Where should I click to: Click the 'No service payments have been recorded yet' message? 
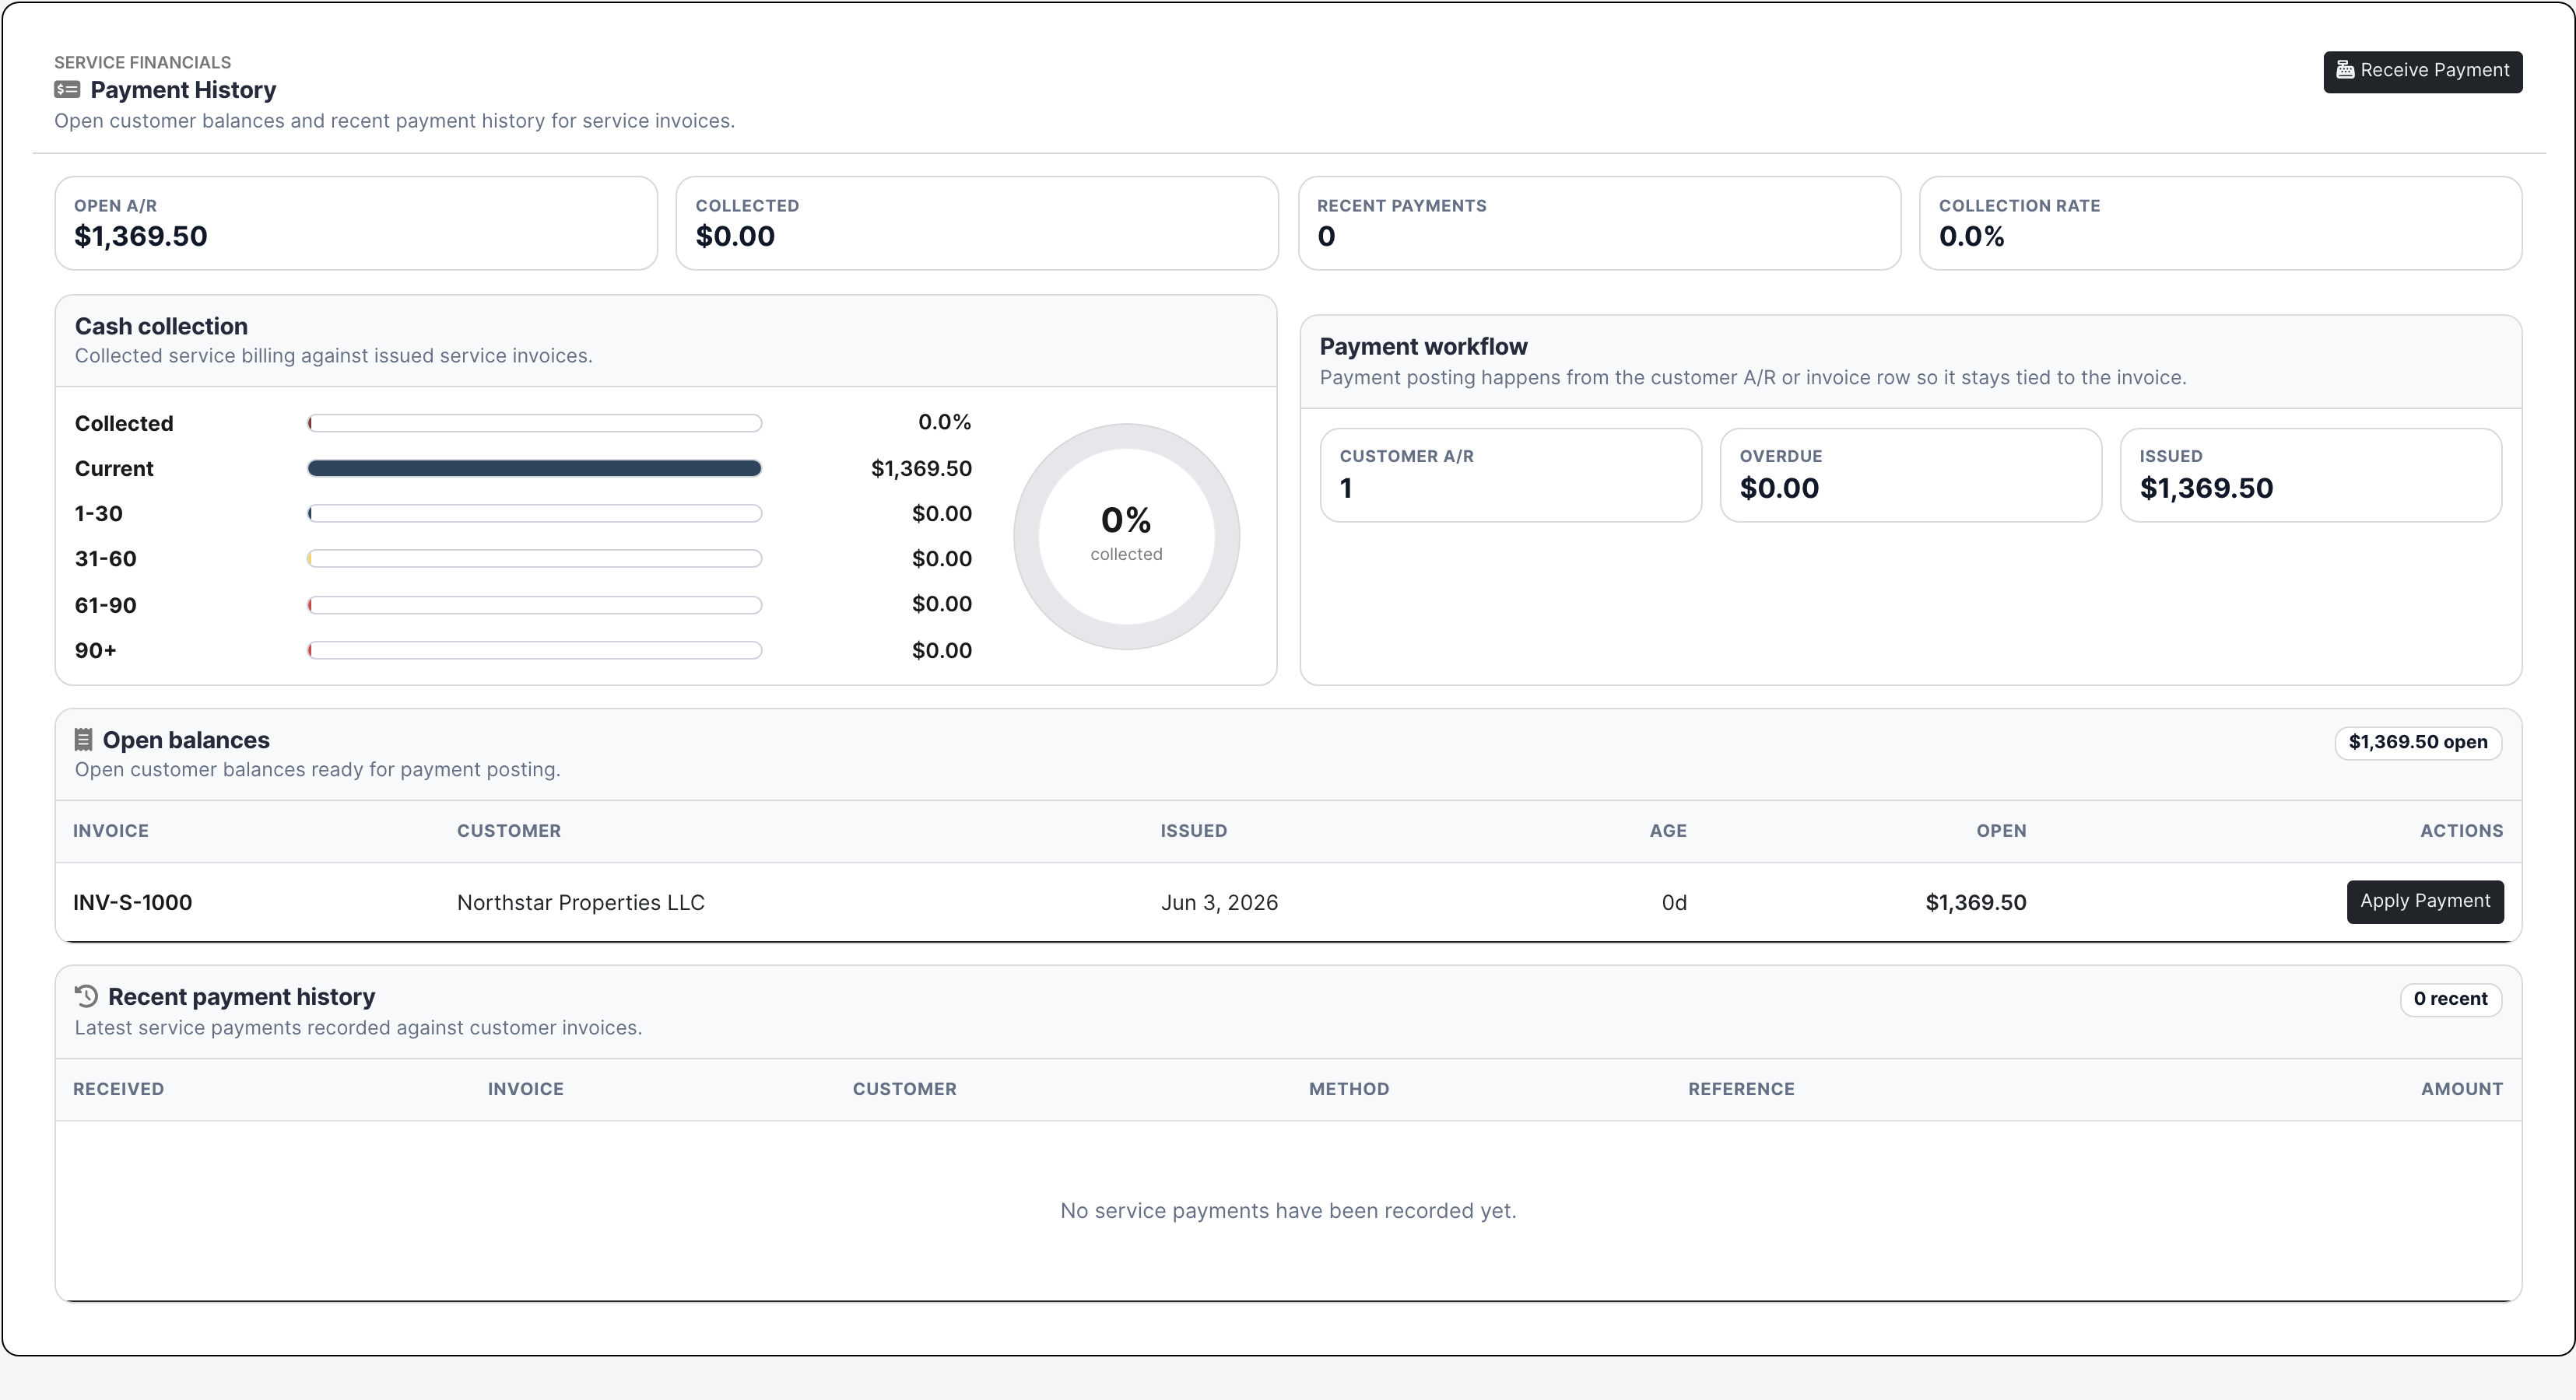(x=1288, y=1211)
